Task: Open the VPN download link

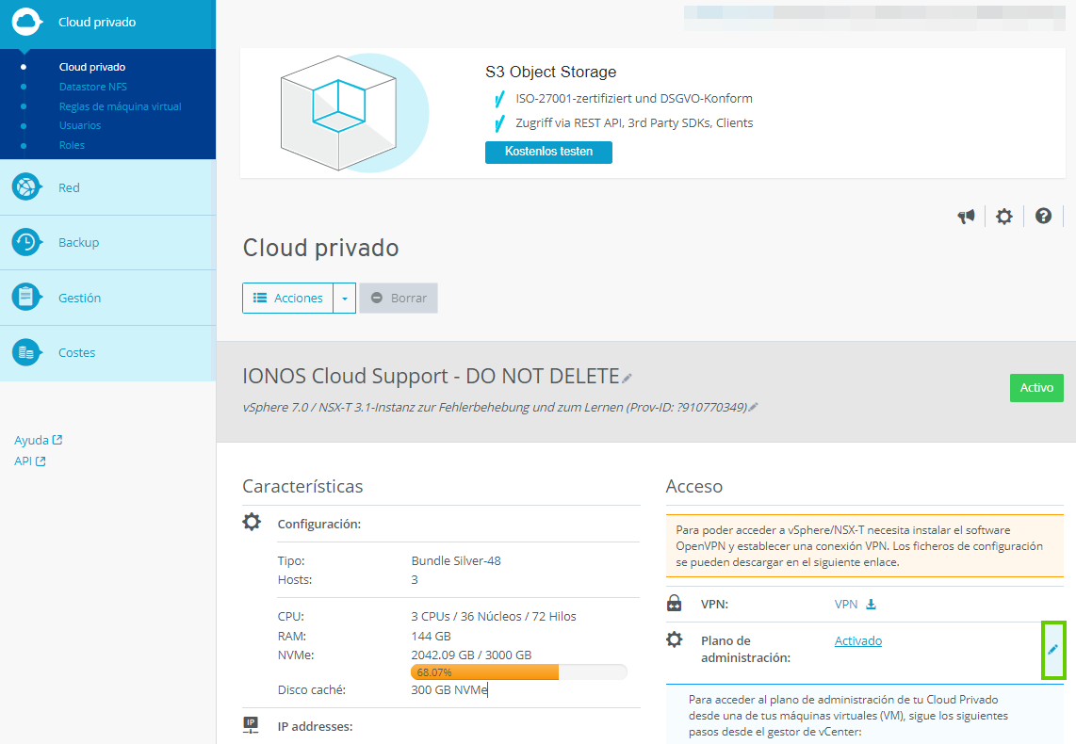Action: [846, 604]
